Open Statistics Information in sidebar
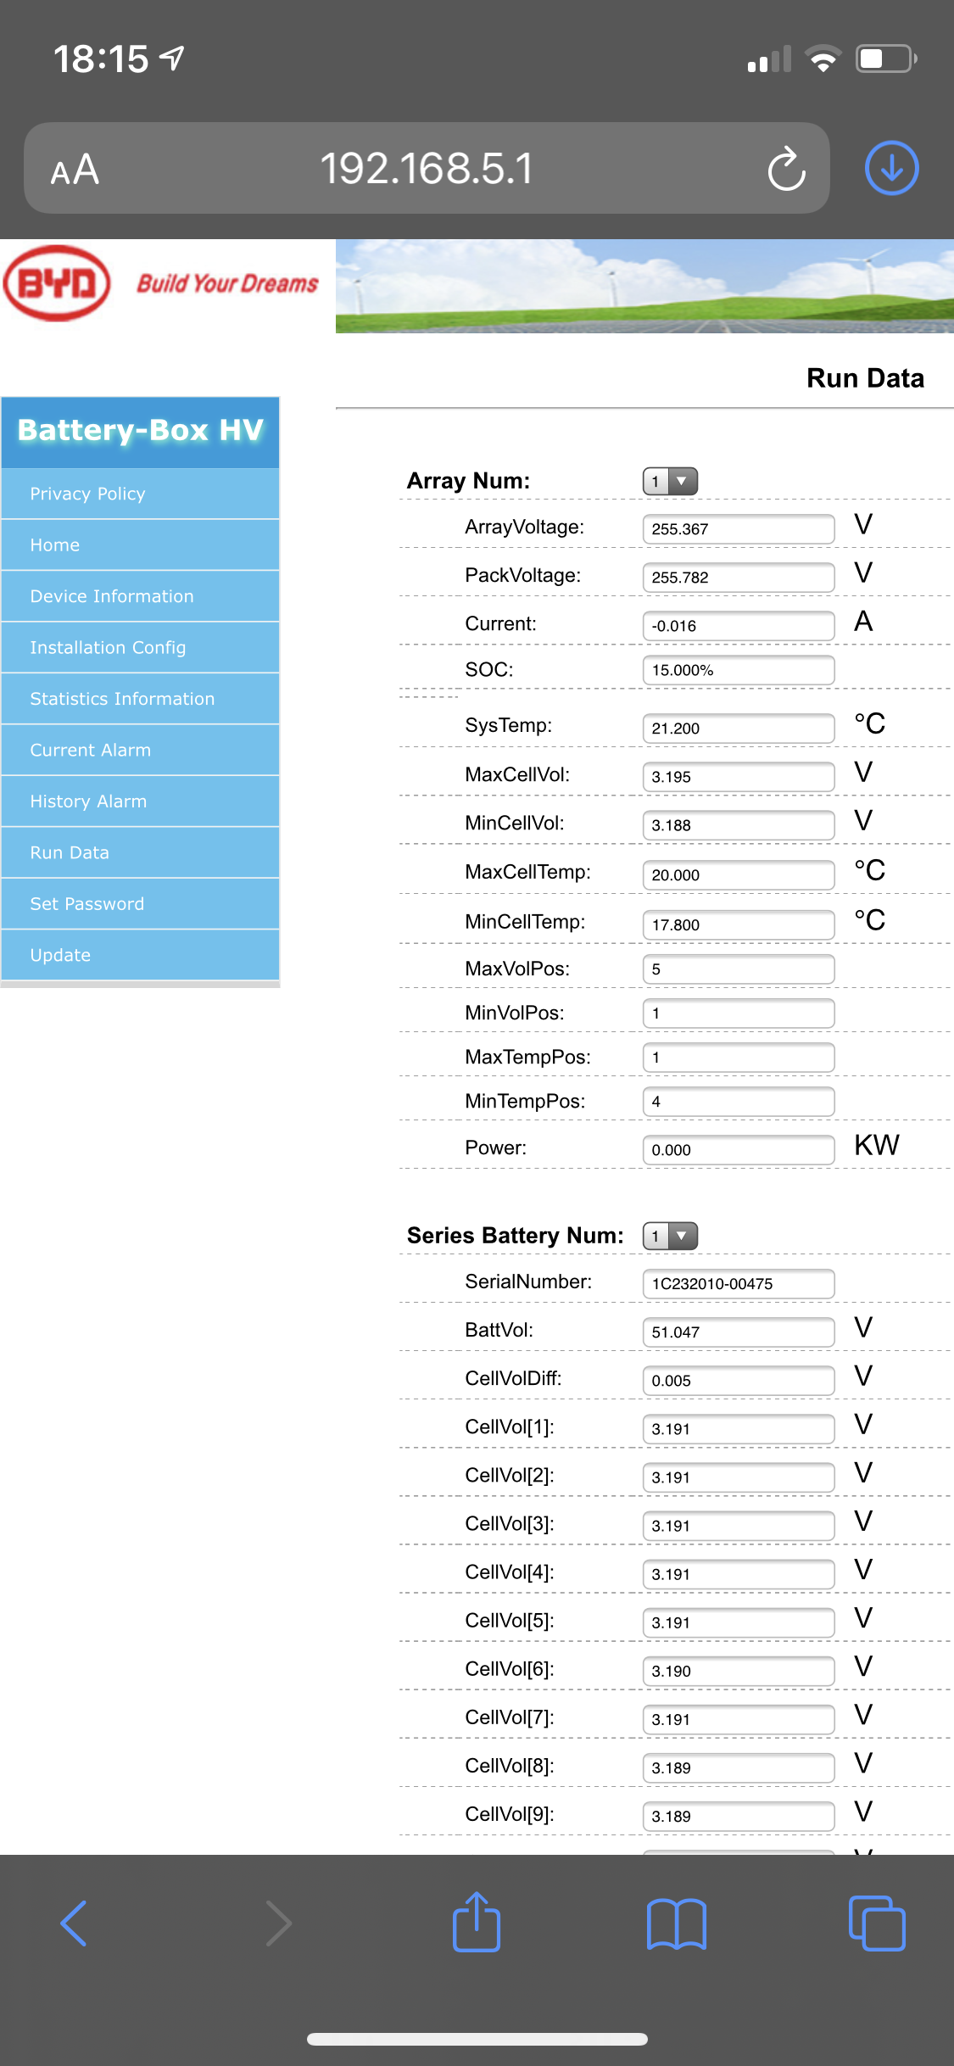 pyautogui.click(x=122, y=699)
